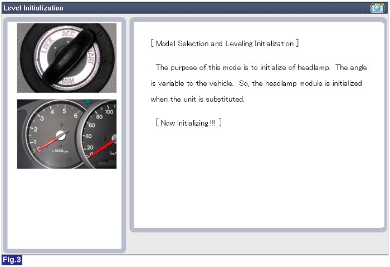390x267 pixels.
Task: Click the Model Selection and Leveling Initialization heading
Action: click(x=225, y=43)
